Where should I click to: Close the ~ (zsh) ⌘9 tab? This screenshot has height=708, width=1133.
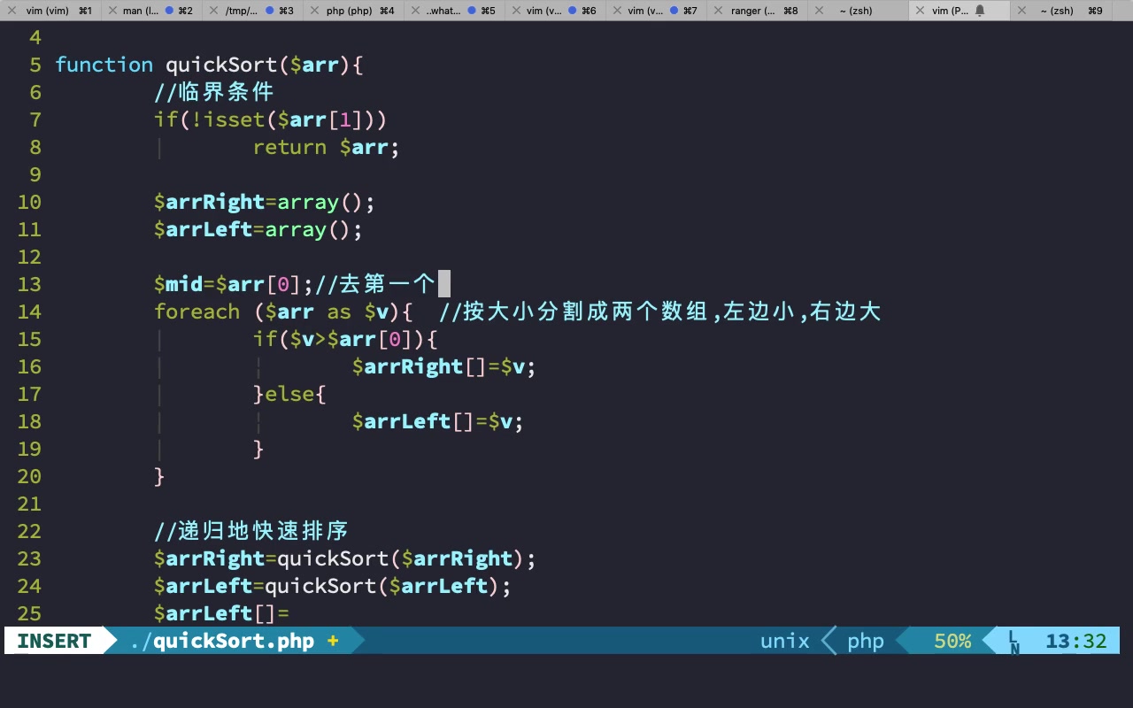click(x=1022, y=11)
